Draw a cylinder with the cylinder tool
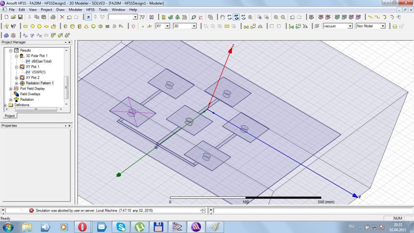Image resolution: width=414 pixels, height=233 pixels. pos(72,26)
